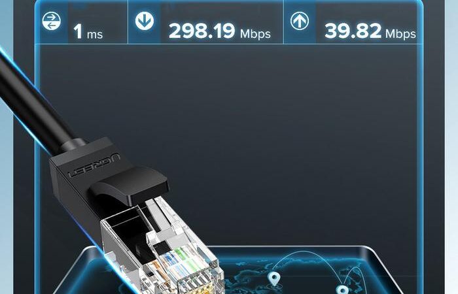Click the Mbps unit beside download speed
Image resolution: width=458 pixels, height=294 pixels.
[255, 34]
